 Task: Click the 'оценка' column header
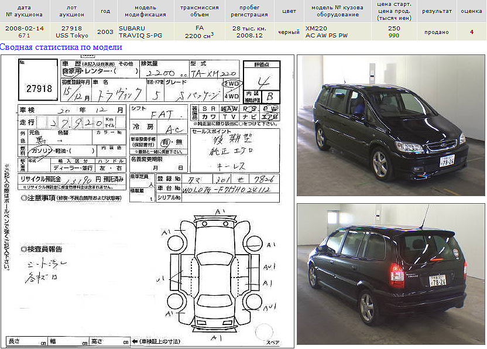point(471,11)
